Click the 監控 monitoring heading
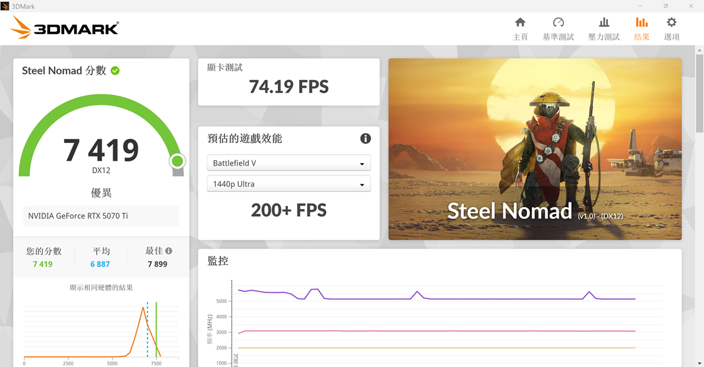 [218, 261]
